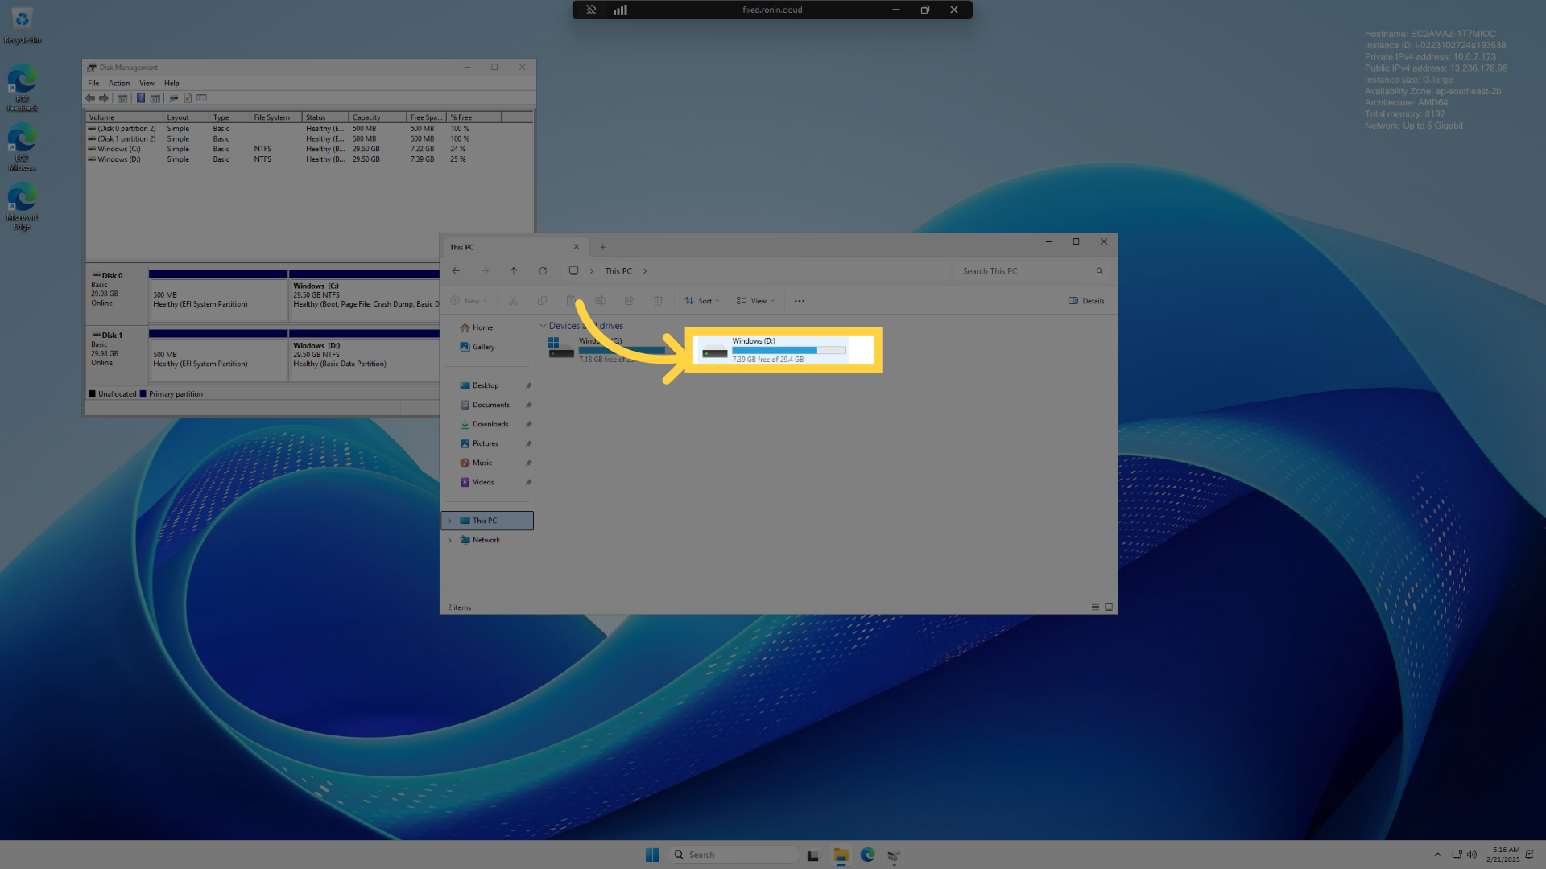Click the blue Help question-mark icon in Disk Management

point(141,98)
